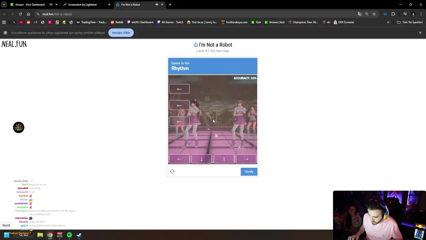This screenshot has height=240, width=426.
Task: Click the ACCURACY: 53% text
Action: pyautogui.click(x=245, y=78)
